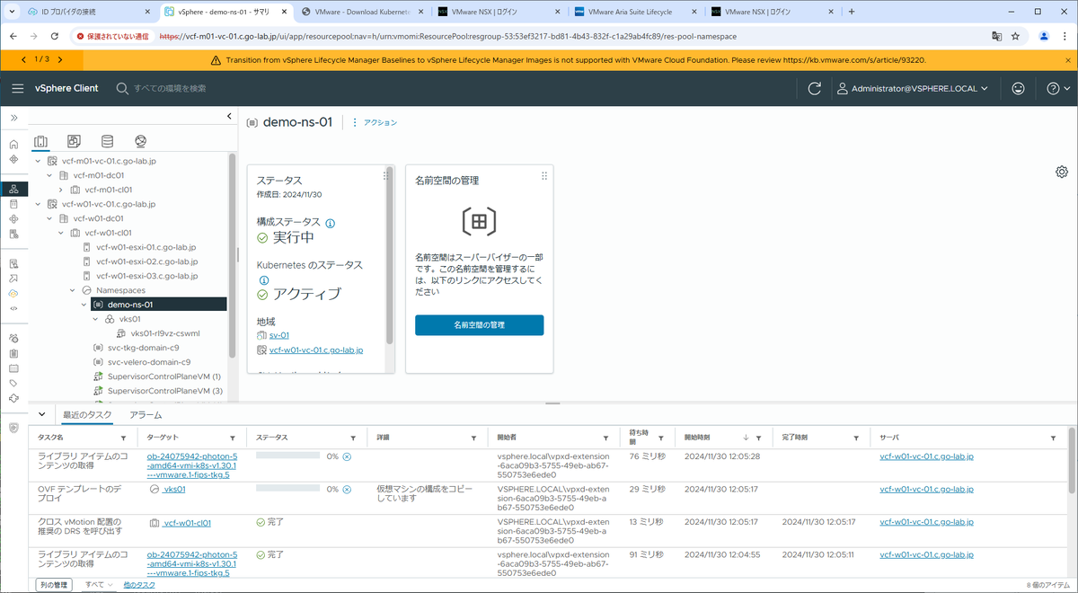Open Tasks clipboard icon in the sidebar
The image size is (1078, 593).
coord(13,353)
